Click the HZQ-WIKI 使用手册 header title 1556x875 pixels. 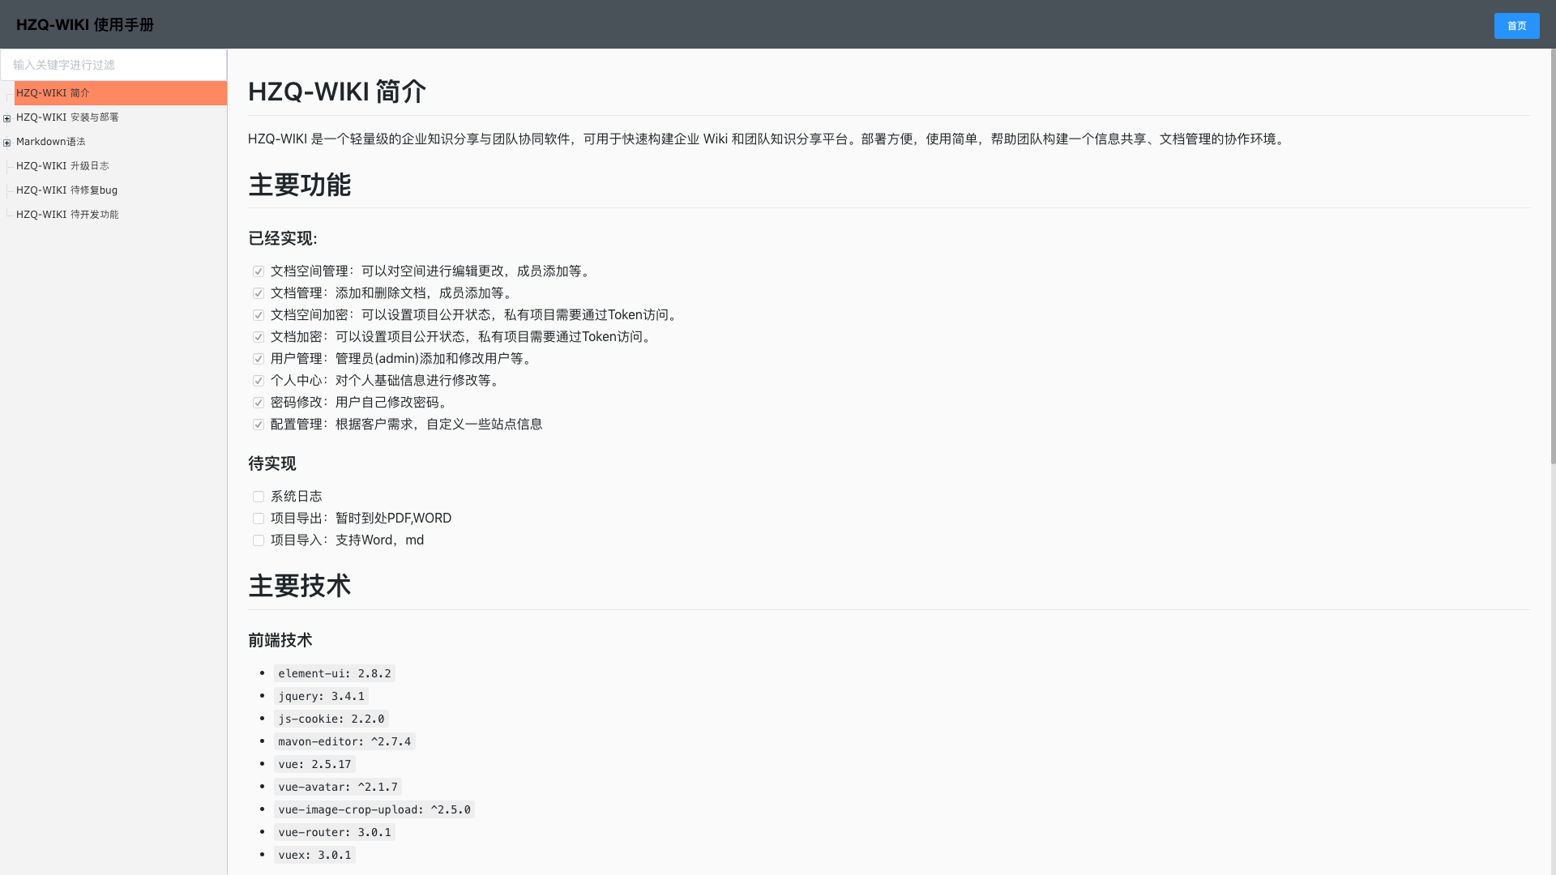click(85, 25)
